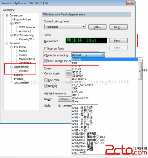The height and width of the screenshot is (158, 148).
Task: Select Window under Appearance in tree
Action: point(24,71)
